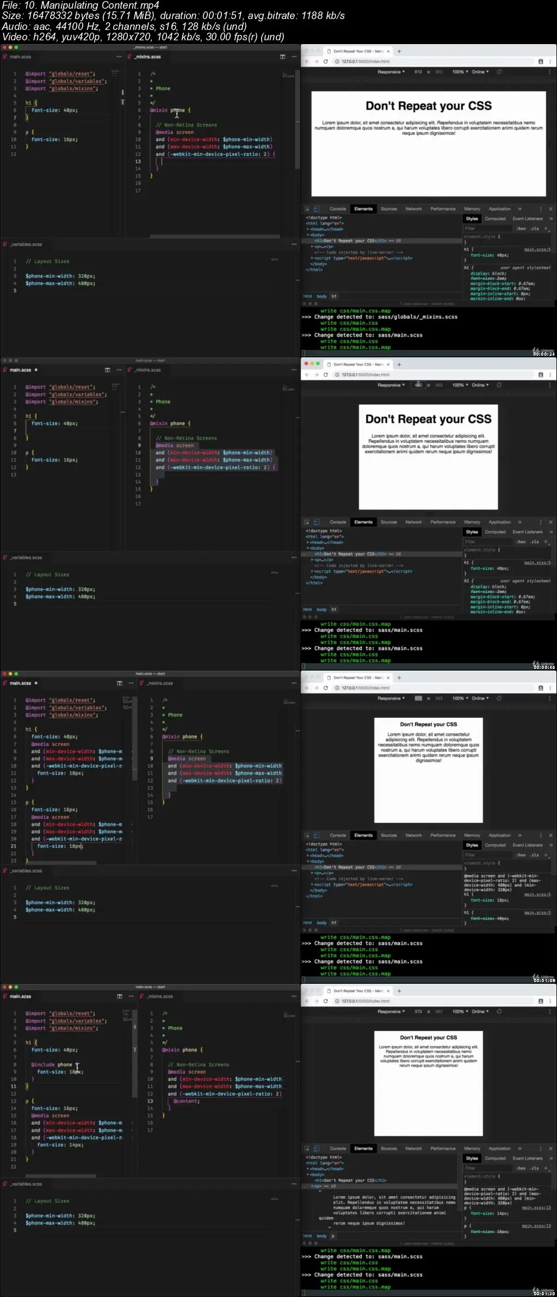Viewport: 557px width, 1297px height.
Task: Reload the page in 00:01:30 frame browser
Action: click(325, 1001)
